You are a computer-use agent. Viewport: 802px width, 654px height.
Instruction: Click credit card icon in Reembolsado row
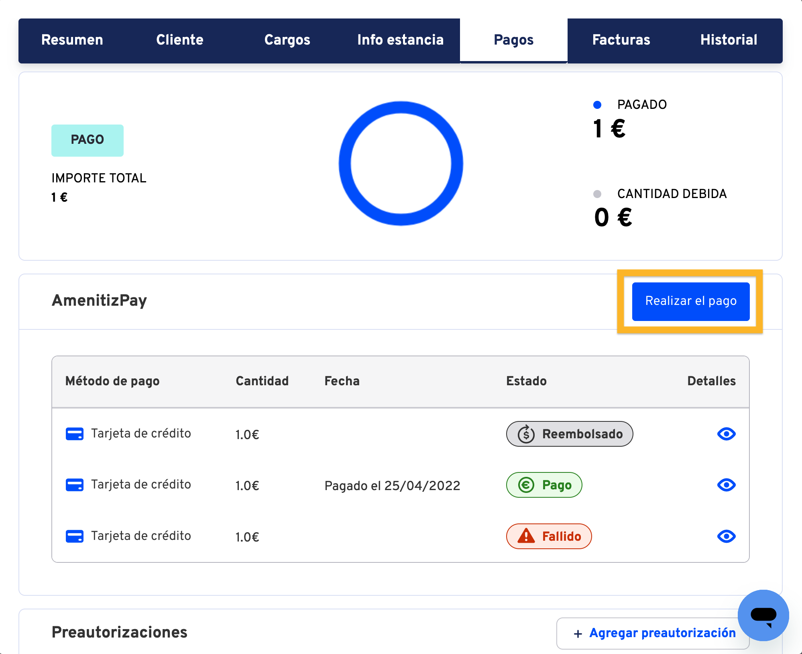pyautogui.click(x=75, y=434)
